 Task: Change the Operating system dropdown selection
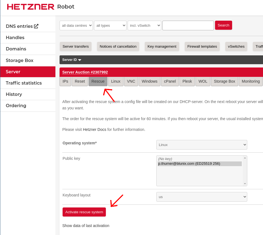point(202,145)
